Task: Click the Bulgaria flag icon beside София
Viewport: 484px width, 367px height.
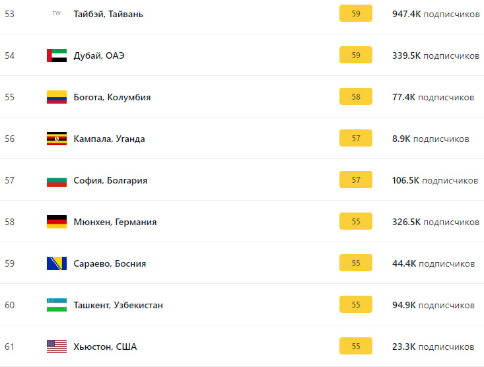Action: point(57,180)
